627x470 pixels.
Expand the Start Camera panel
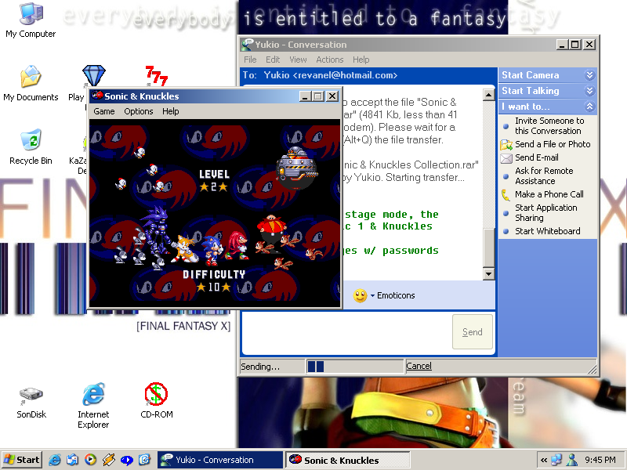pyautogui.click(x=590, y=75)
